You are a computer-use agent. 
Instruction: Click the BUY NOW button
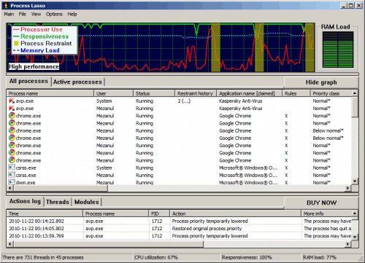click(321, 203)
